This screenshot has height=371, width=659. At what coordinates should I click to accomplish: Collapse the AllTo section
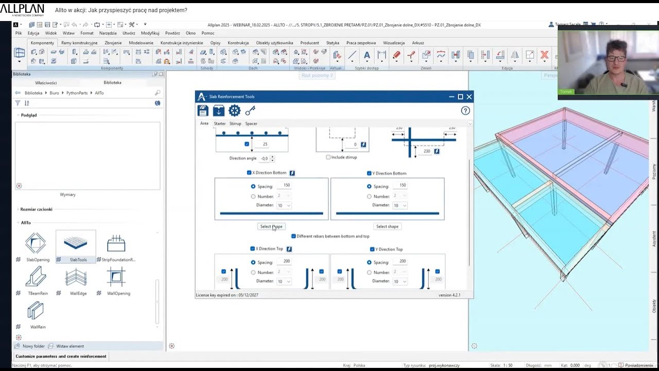click(x=18, y=223)
